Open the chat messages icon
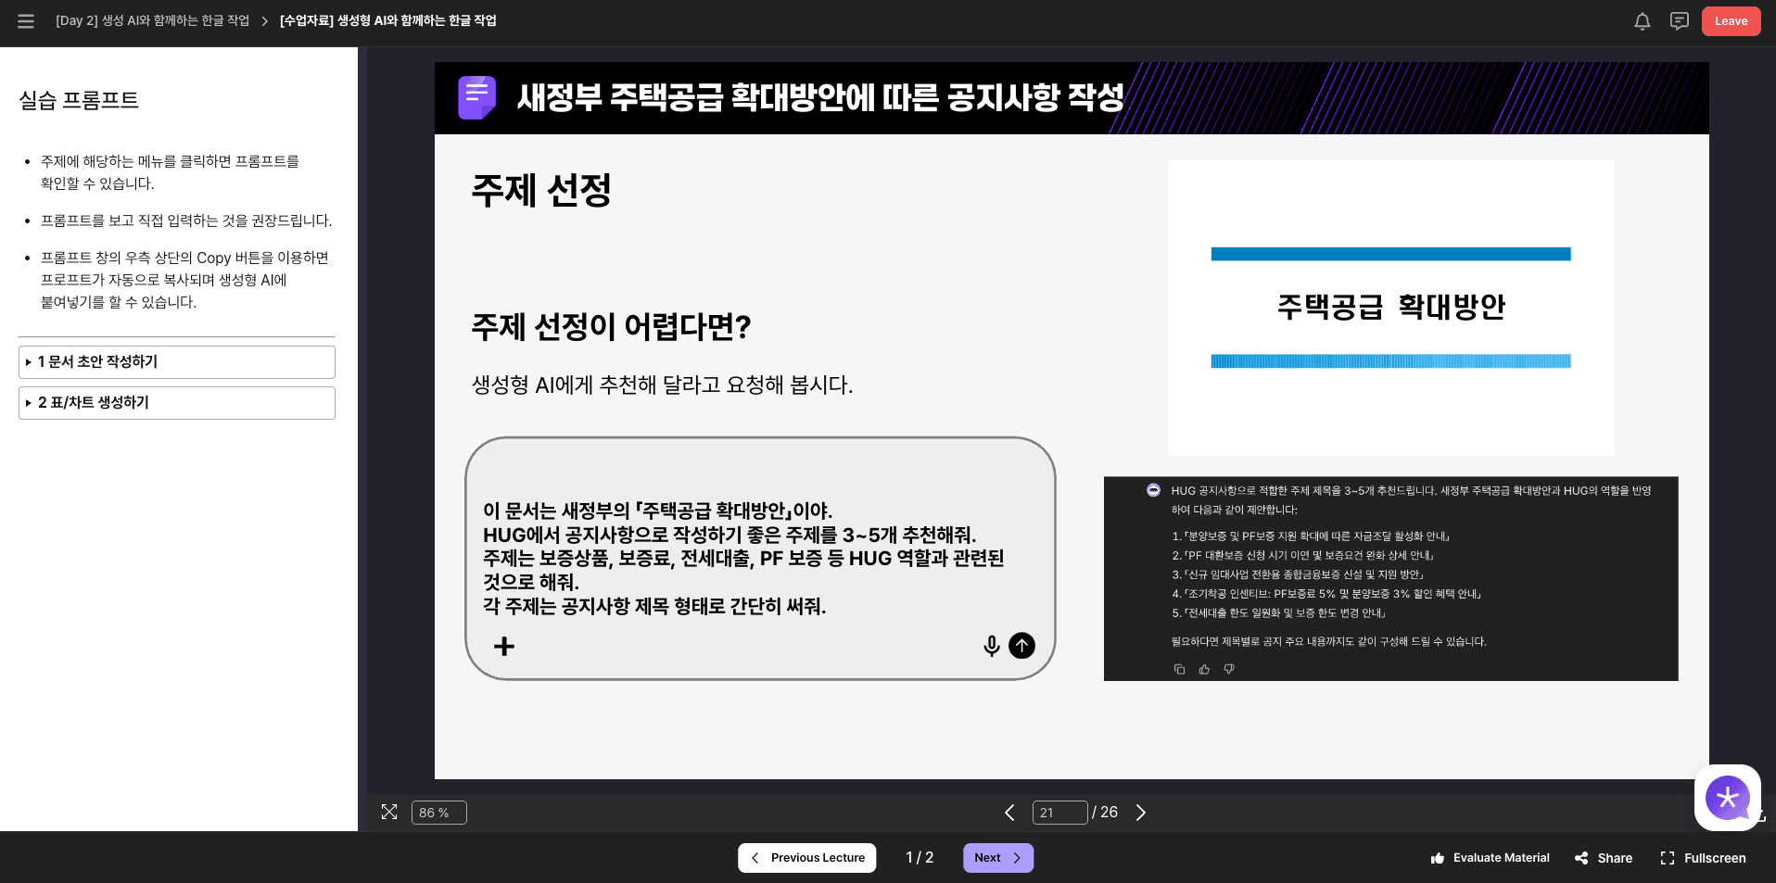Image resolution: width=1776 pixels, height=883 pixels. click(1679, 21)
